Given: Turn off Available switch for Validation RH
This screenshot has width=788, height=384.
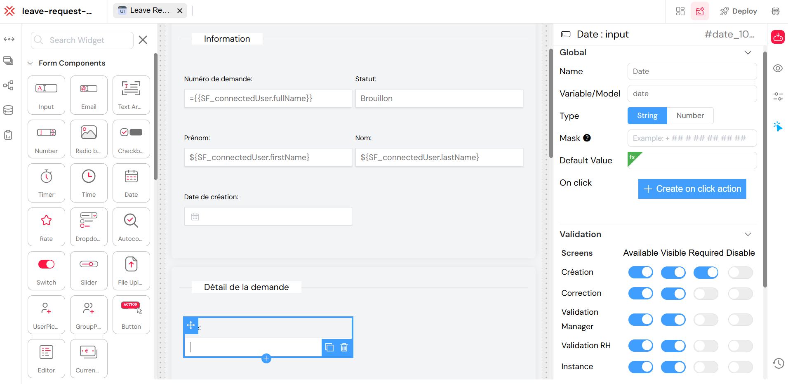Looking at the screenshot, I should (640, 346).
